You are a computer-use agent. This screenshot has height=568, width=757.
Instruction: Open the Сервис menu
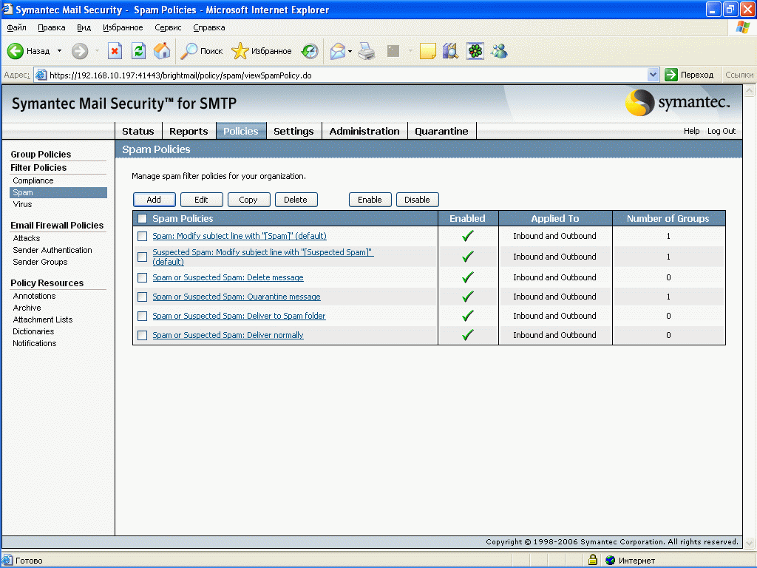coord(168,27)
